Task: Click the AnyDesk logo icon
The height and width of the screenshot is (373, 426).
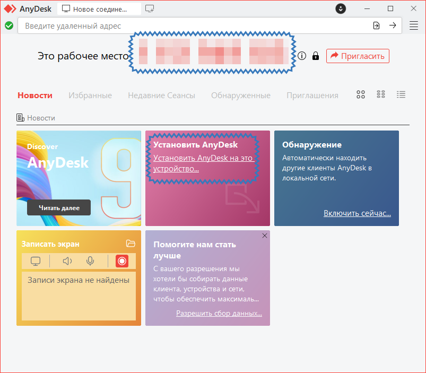Action: point(10,8)
